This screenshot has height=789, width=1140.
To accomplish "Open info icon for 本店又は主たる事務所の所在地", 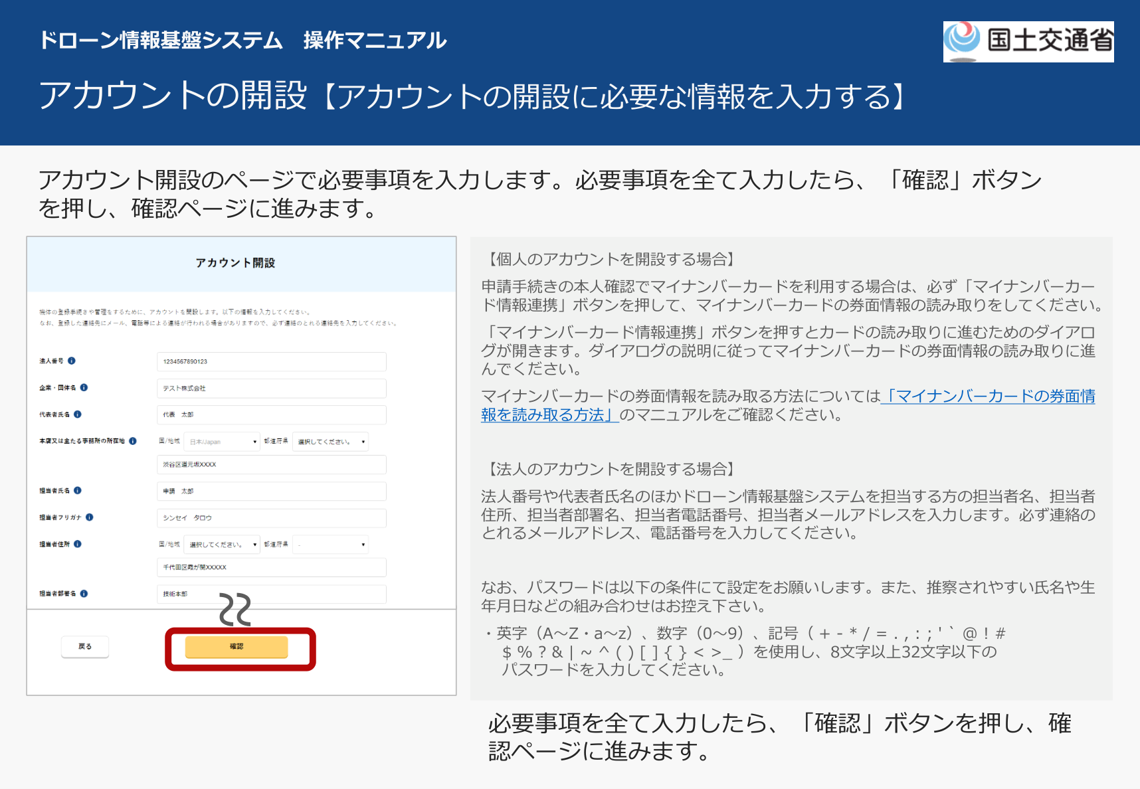I will [133, 441].
